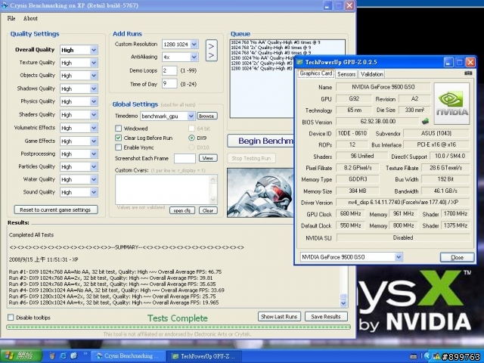Click the Begin Benchmark button

(261, 141)
